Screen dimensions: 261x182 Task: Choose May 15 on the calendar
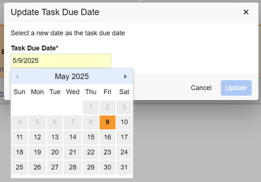(x=90, y=137)
